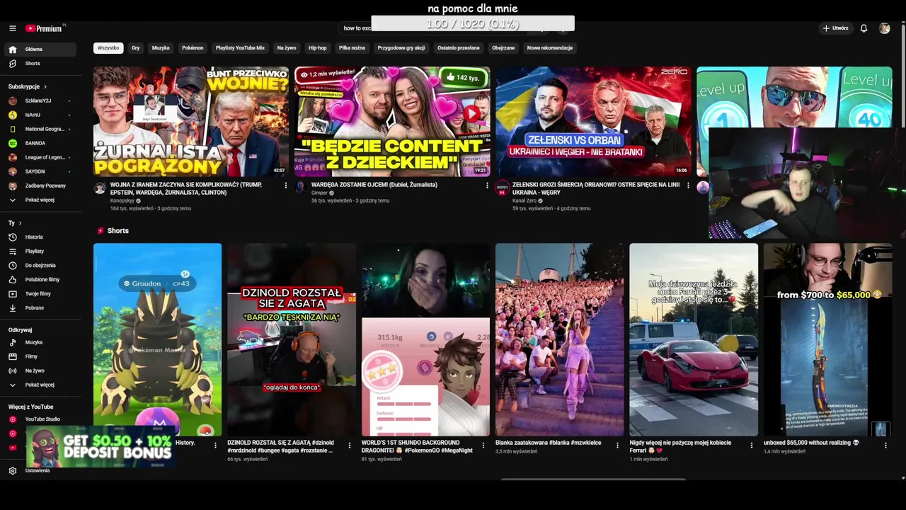The width and height of the screenshot is (906, 510).
Task: Open IsAmU subscription channel
Action: point(40,115)
